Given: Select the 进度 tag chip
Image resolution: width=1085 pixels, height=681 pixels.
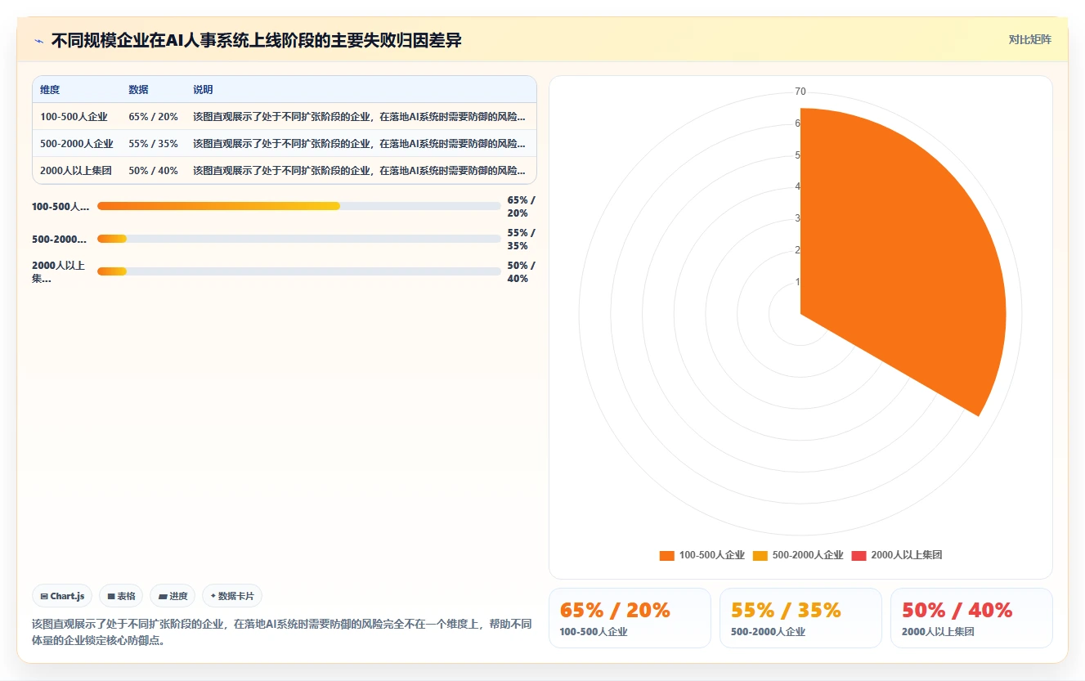Looking at the screenshot, I should point(173,596).
